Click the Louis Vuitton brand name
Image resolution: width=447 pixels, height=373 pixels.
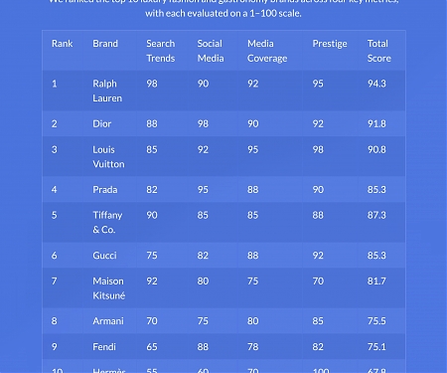tap(108, 156)
